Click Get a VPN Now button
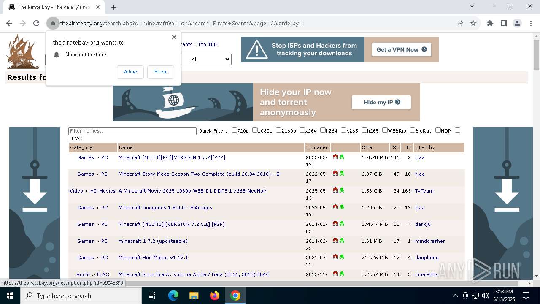Image resolution: width=540 pixels, height=304 pixels. tap(401, 49)
